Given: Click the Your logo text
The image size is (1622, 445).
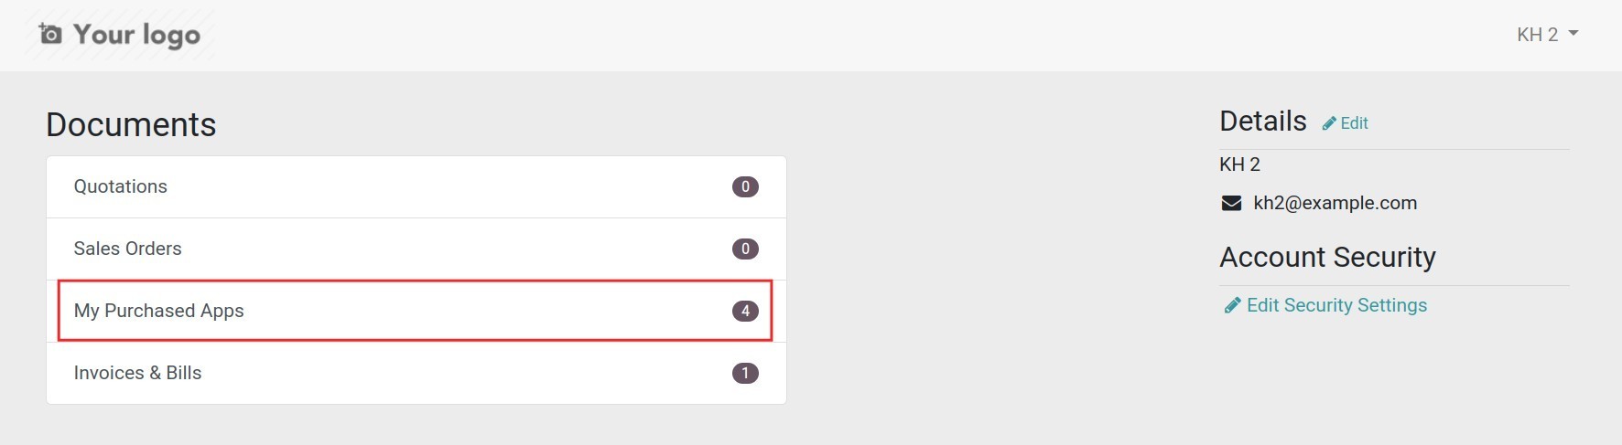Looking at the screenshot, I should (x=136, y=35).
